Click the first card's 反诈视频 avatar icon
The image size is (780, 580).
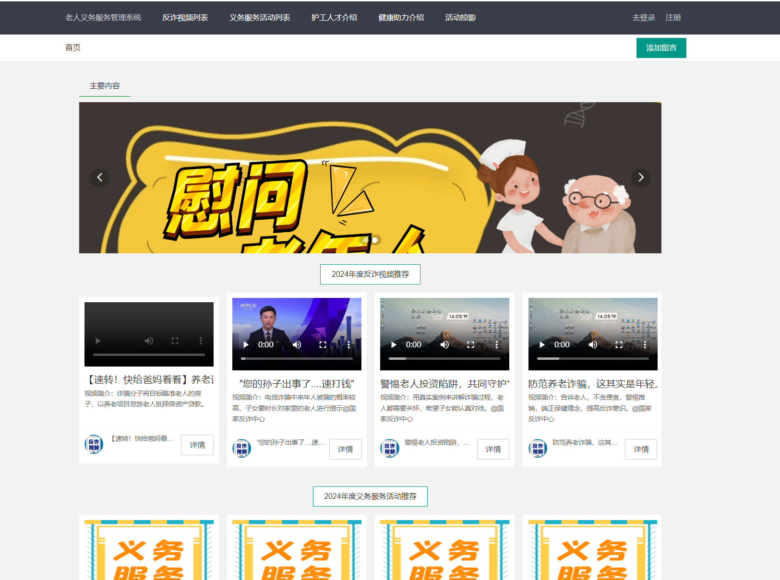[x=94, y=444]
